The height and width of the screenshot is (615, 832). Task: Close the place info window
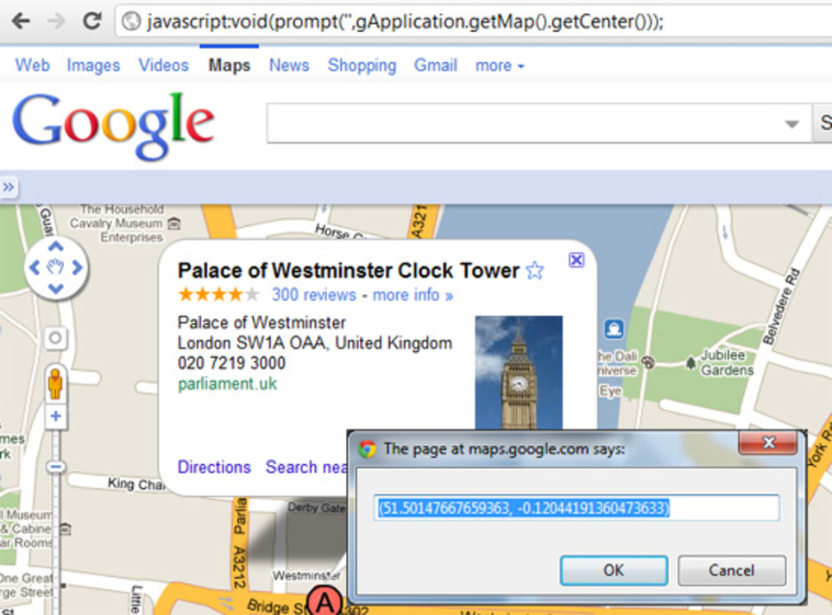tap(577, 260)
